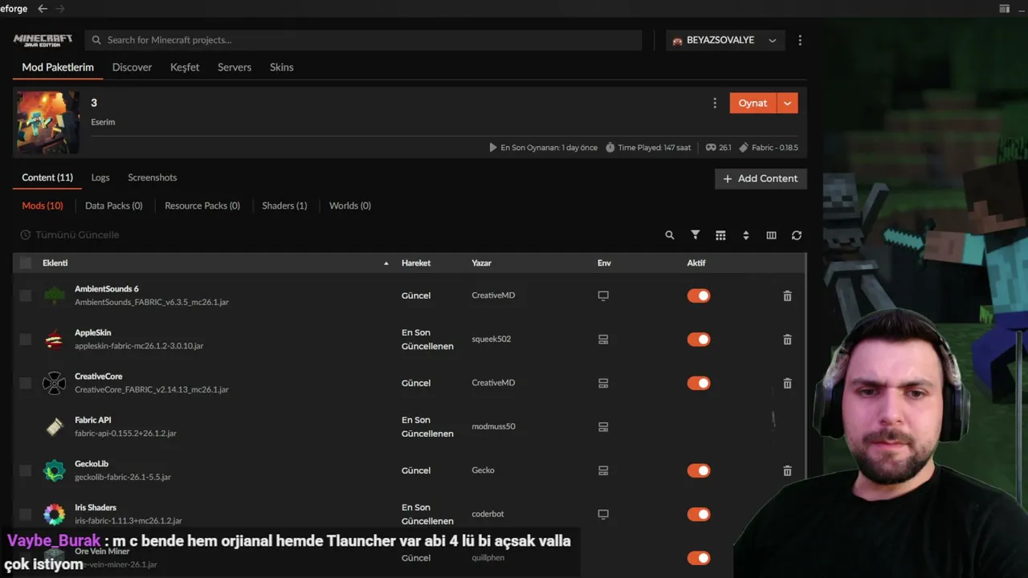Delete the GeckoLib mod

coord(787,470)
